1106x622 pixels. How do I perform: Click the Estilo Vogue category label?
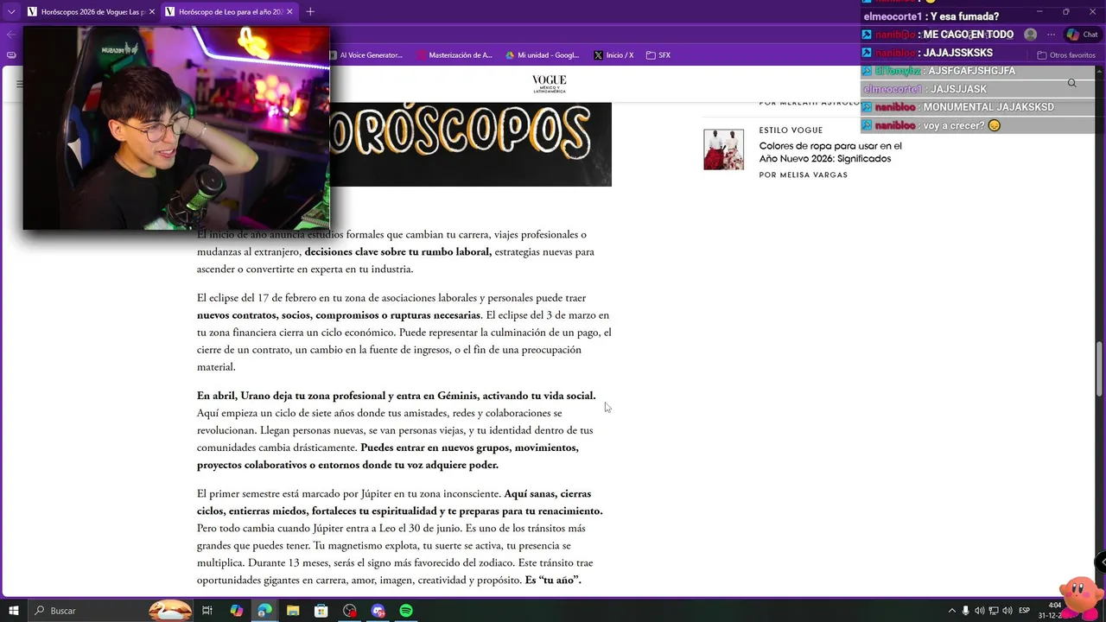[791, 130]
